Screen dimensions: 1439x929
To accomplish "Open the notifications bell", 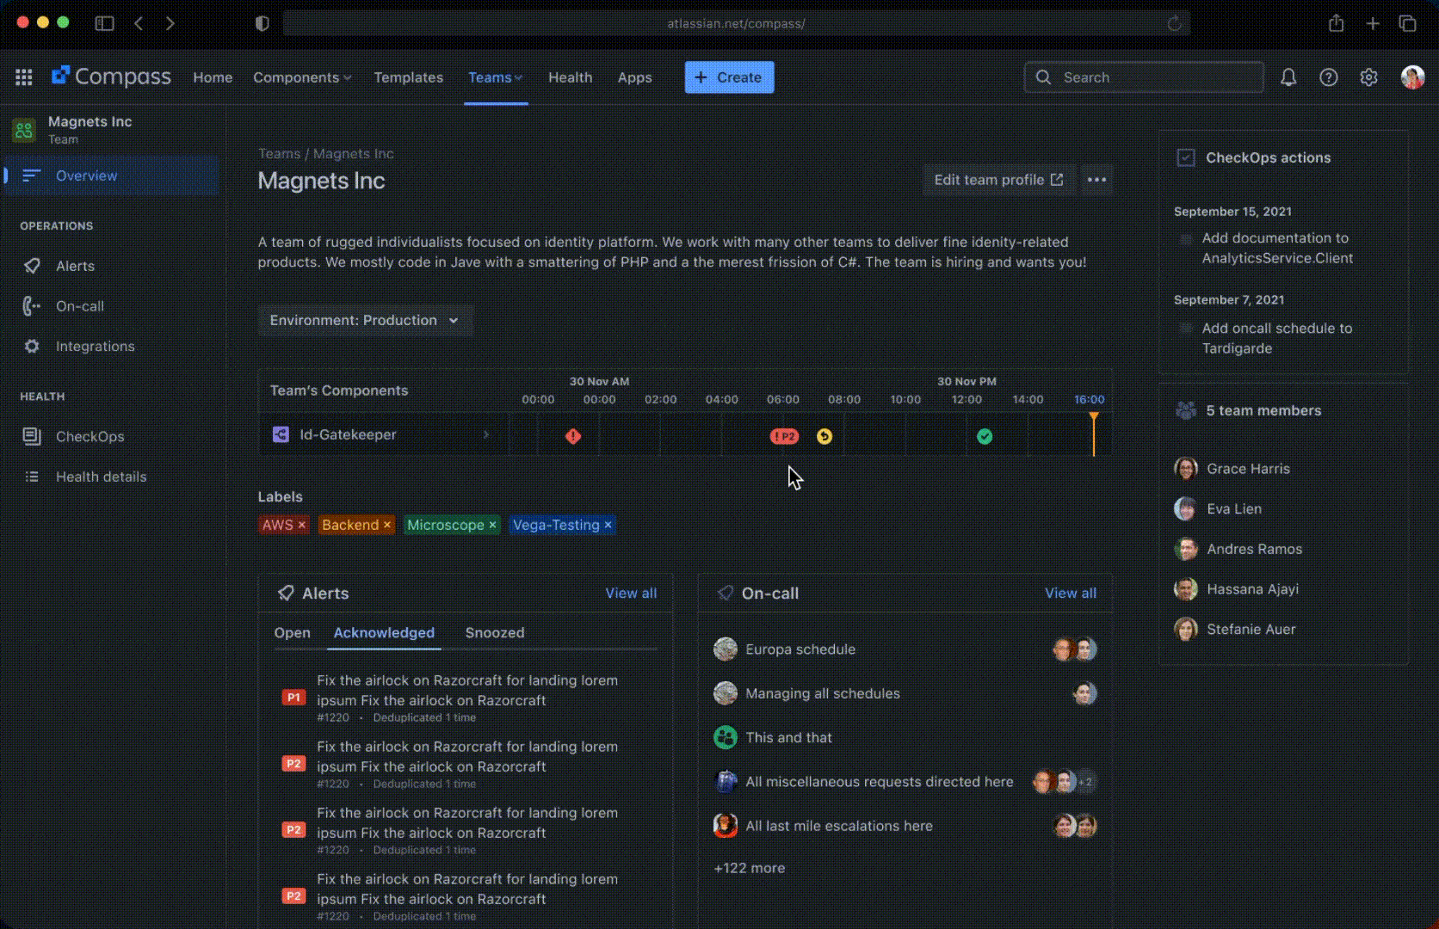I will [1288, 77].
